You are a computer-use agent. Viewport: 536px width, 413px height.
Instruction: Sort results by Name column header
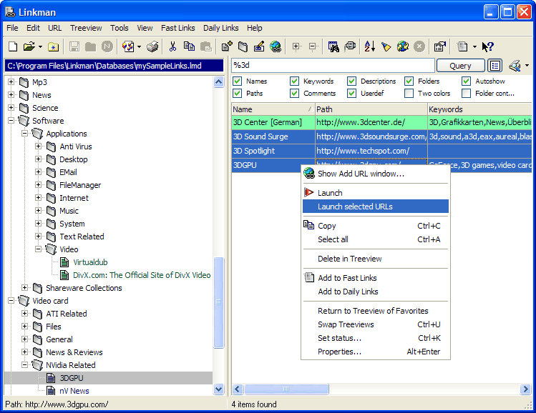pyautogui.click(x=273, y=109)
